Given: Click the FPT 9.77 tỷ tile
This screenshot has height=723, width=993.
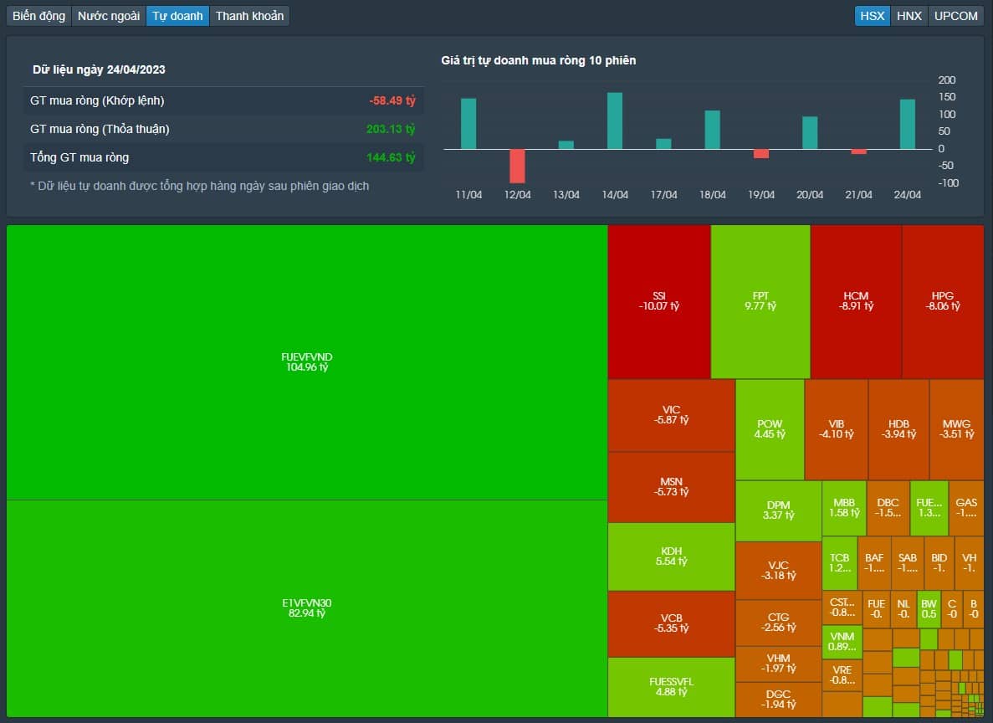Looking at the screenshot, I should coord(760,301).
